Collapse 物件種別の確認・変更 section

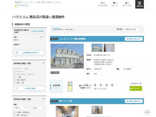(x=43, y=63)
